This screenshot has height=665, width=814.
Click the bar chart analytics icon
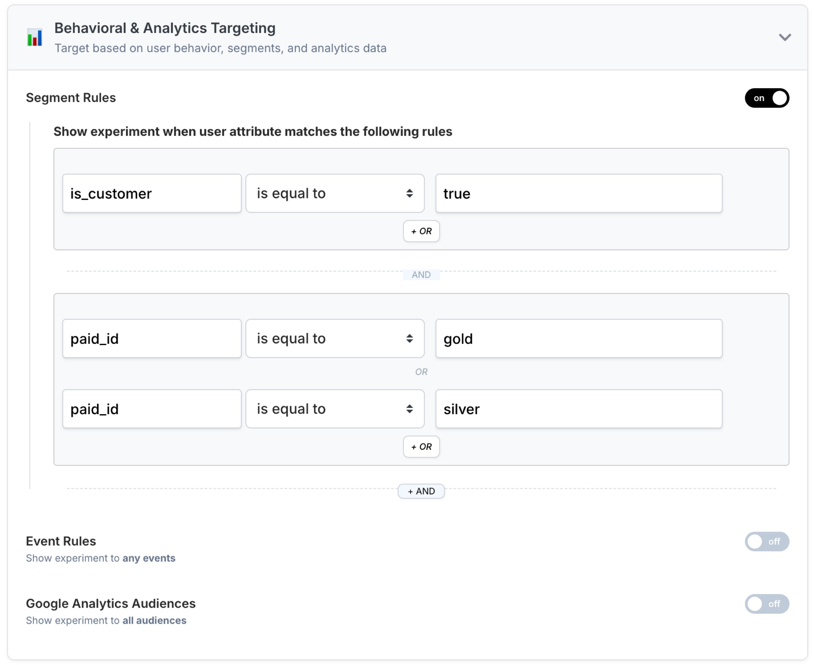(35, 37)
